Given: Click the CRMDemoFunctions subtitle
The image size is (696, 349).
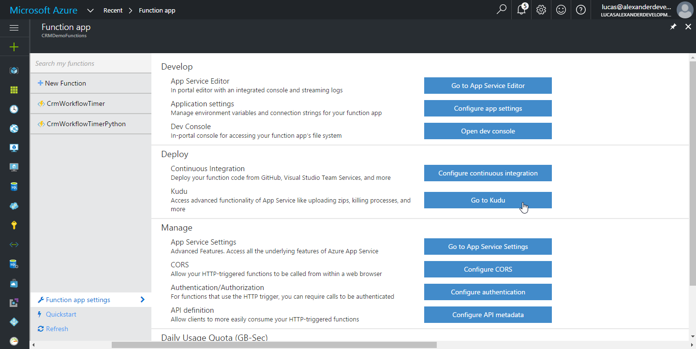Looking at the screenshot, I should (64, 36).
